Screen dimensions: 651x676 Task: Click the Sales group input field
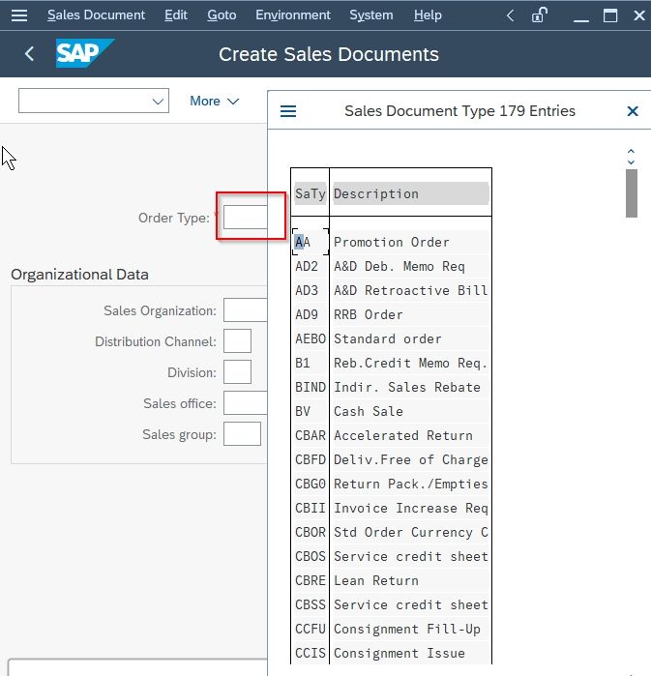click(242, 433)
